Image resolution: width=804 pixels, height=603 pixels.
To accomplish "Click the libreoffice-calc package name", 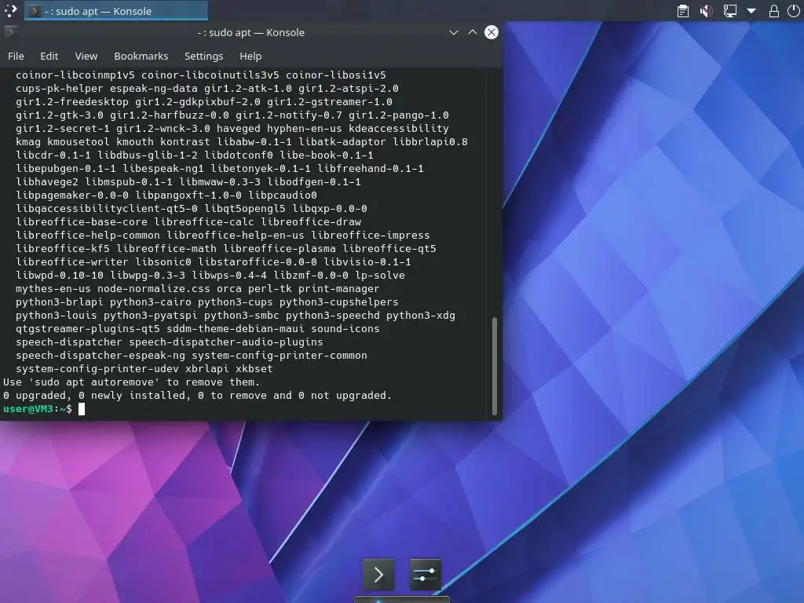I will 204,222.
